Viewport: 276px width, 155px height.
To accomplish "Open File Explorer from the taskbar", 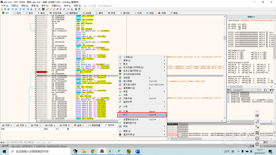I will 84,151.
